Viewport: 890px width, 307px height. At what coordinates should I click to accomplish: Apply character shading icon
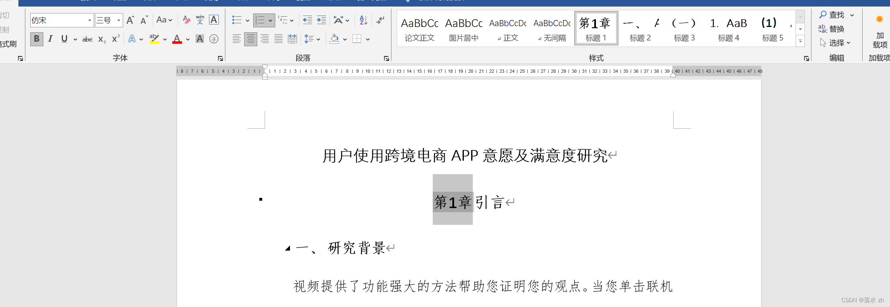pos(200,39)
